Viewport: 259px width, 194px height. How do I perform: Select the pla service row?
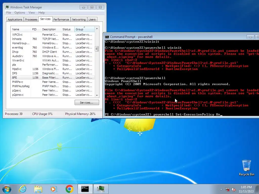[53, 65]
